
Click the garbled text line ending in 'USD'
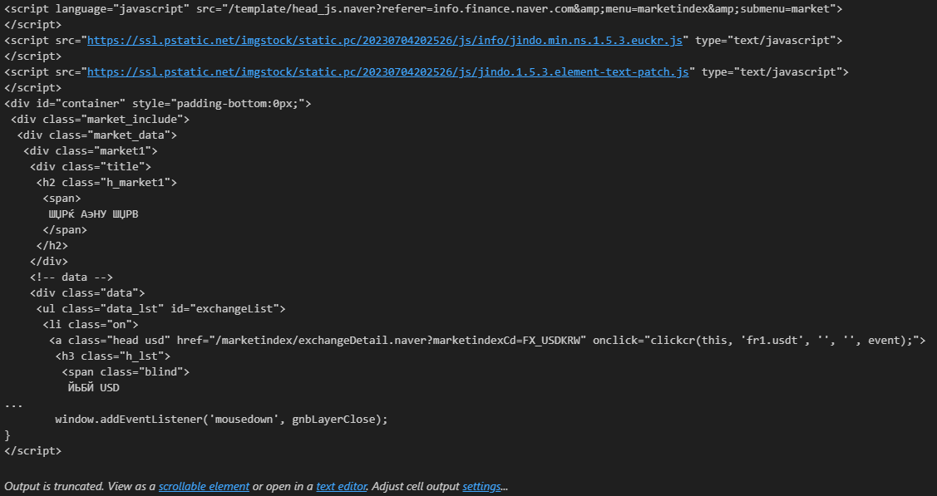pos(93,387)
